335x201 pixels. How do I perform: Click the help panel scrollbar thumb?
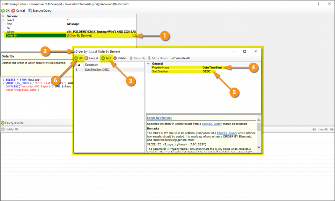pos(259,127)
